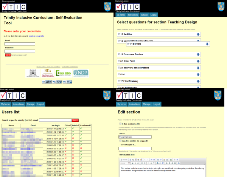Tick 'Can this section be skipped?' checkbox
The height and width of the screenshot is (177, 227).
point(120,141)
